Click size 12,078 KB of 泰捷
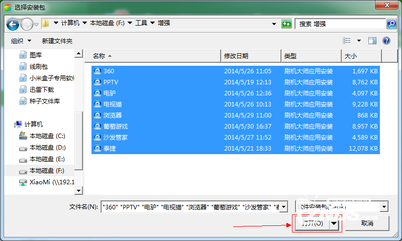The width and height of the screenshot is (402, 241). point(363,148)
